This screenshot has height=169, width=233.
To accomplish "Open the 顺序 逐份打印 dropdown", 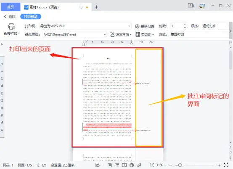I will tap(215, 26).
